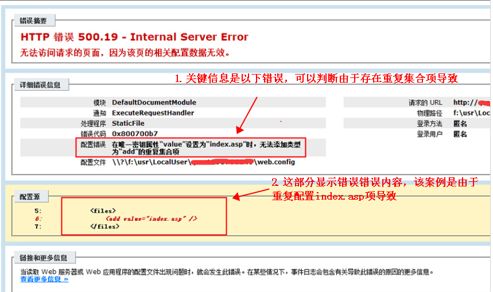Click the 登录用户 value 匿名
This screenshot has width=493, height=292.
460,134
